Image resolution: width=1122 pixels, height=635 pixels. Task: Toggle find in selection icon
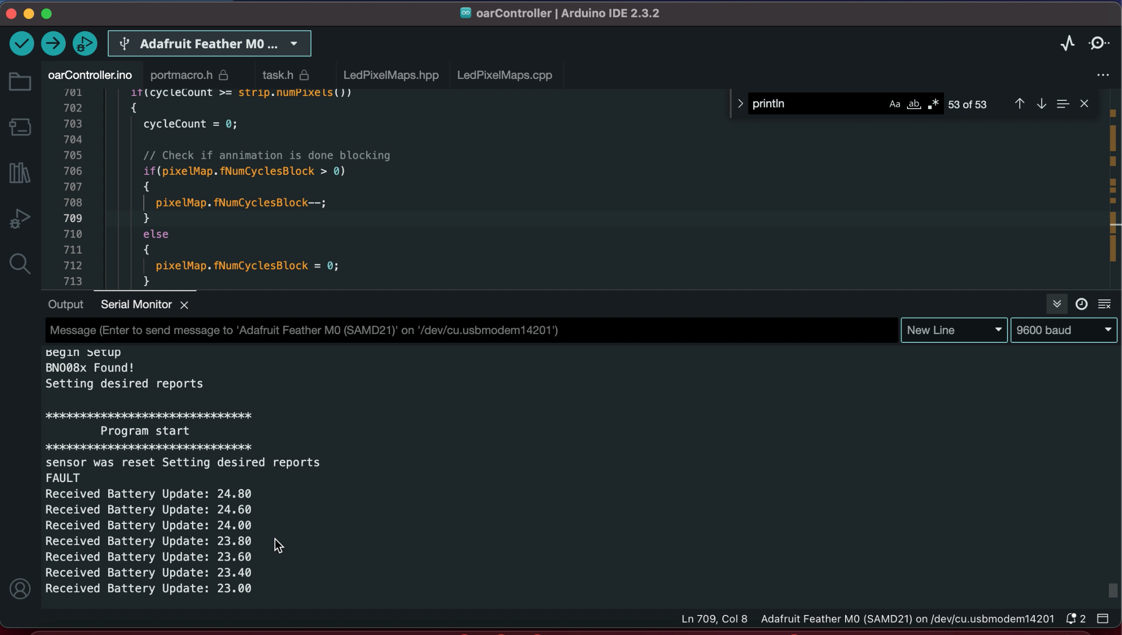pos(1063,104)
